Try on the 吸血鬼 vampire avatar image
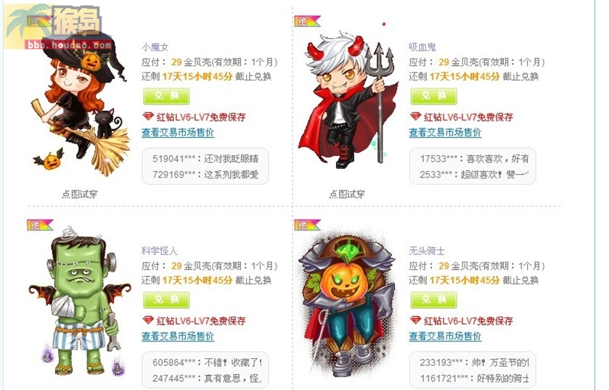This screenshot has height=390, width=609. click(x=348, y=99)
